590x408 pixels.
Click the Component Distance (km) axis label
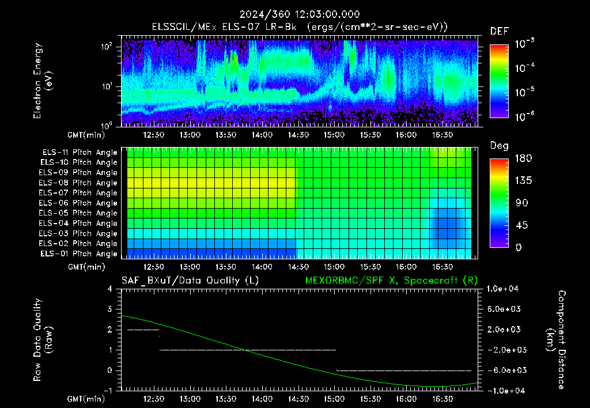556,340
